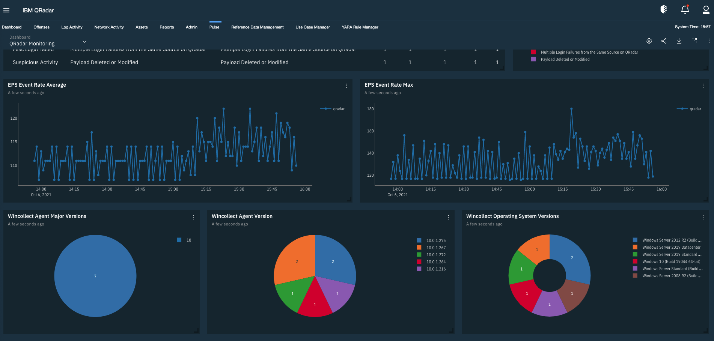This screenshot has height=341, width=714.
Task: Open the main navigation hamburger menu
Action: click(x=6, y=10)
